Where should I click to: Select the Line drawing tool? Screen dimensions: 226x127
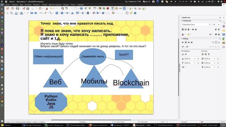pyautogui.click(x=28, y=13)
